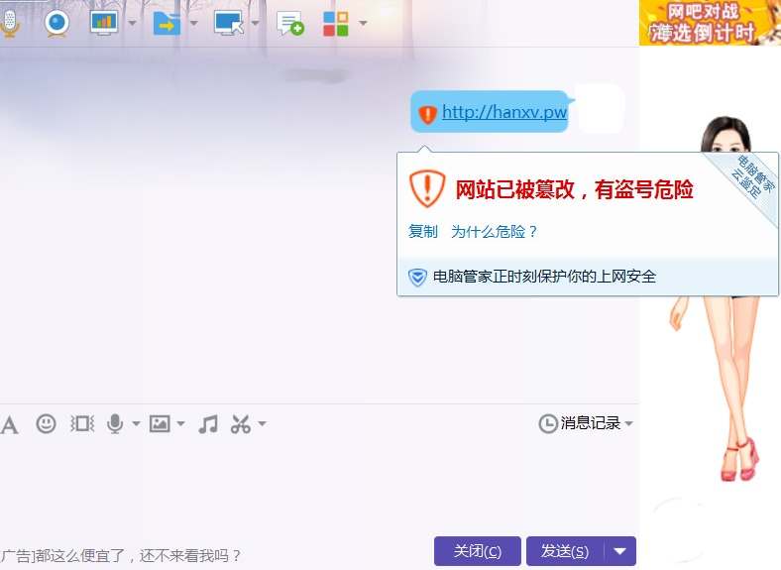Start a voice call with microphone icon
This screenshot has width=781, height=570.
pyautogui.click(x=10, y=23)
